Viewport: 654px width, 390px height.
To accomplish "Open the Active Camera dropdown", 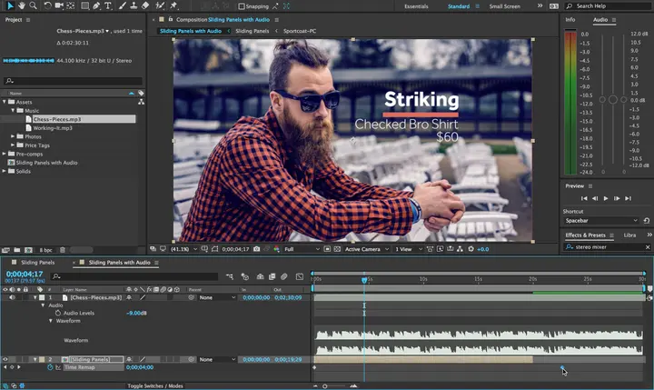I will tap(367, 249).
